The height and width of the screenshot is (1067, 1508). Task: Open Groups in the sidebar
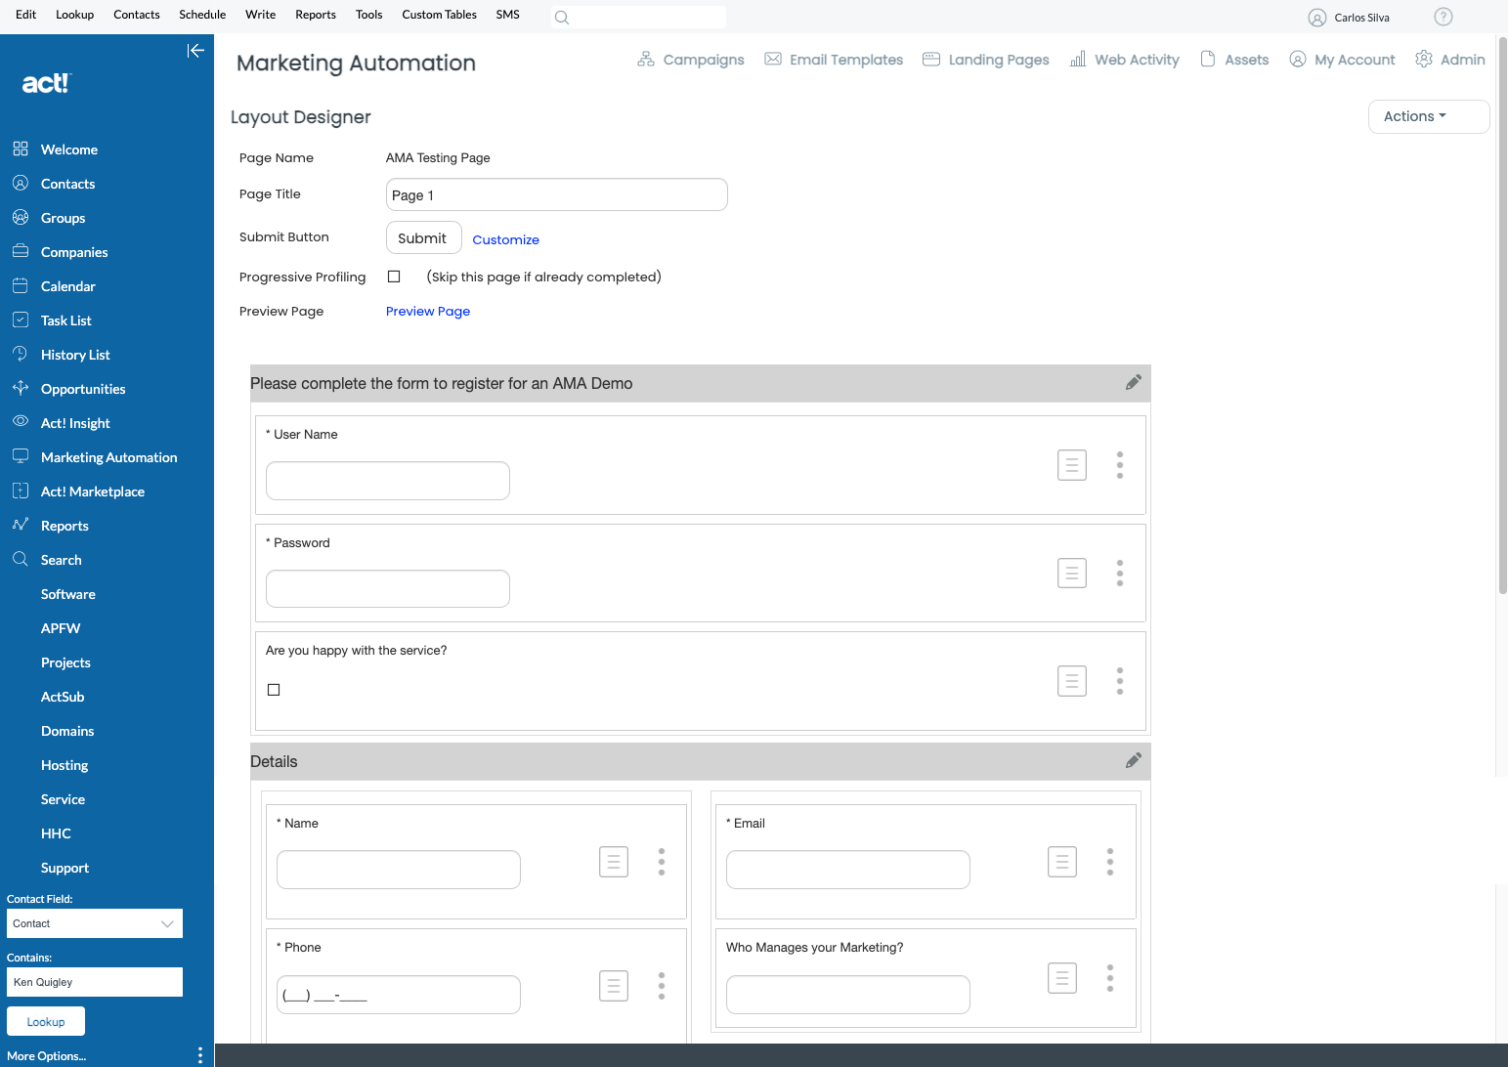63,218
